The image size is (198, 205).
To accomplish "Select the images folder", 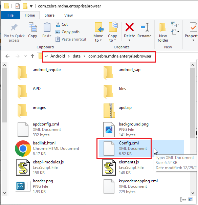I will point(31,111).
